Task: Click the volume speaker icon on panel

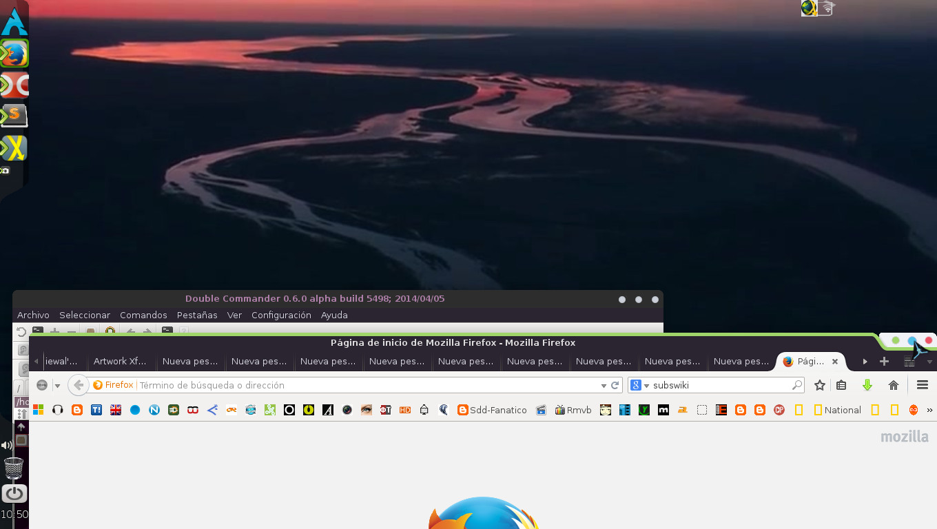Action: 6,446
